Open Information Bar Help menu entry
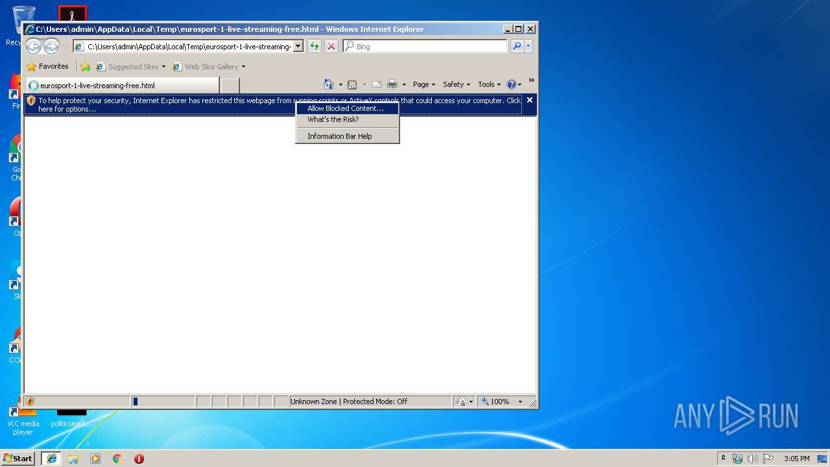830x467 pixels. click(348, 136)
